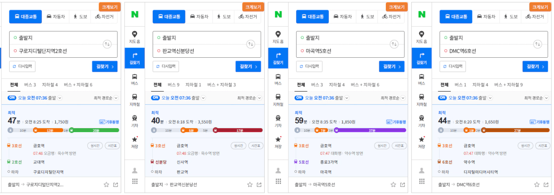This screenshot has width=554, height=195.
Task: Click 실시간 for 금호역 in the 40분 route
Action: click(x=238, y=146)
